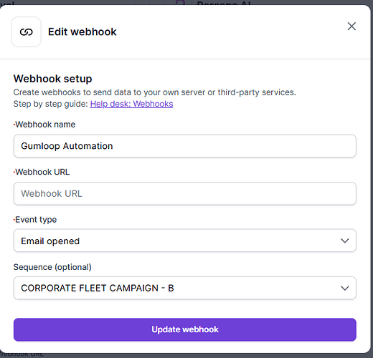373x358 pixels.
Task: Click the Update webhook button
Action: coord(185,329)
